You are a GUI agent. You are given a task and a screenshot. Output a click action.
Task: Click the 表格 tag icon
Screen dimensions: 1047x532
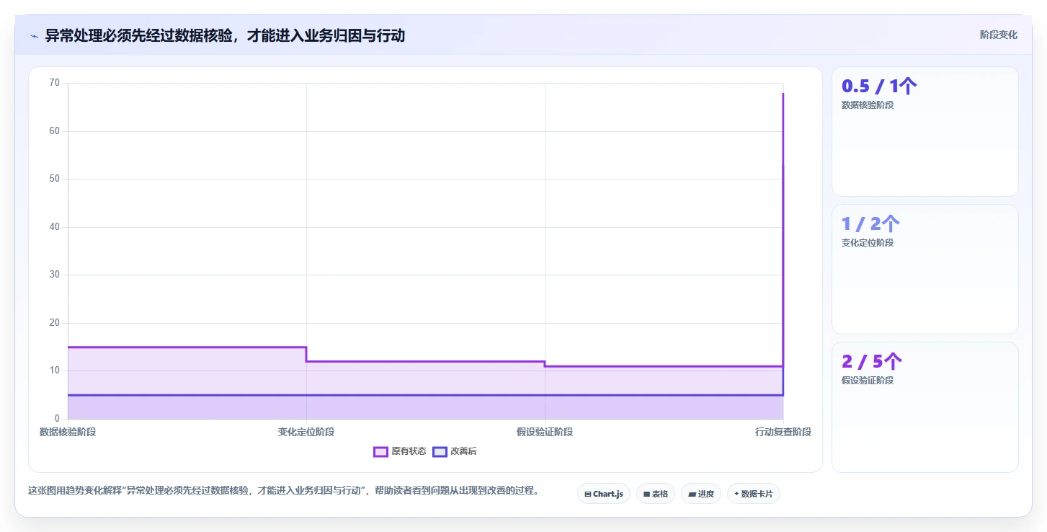tap(646, 494)
